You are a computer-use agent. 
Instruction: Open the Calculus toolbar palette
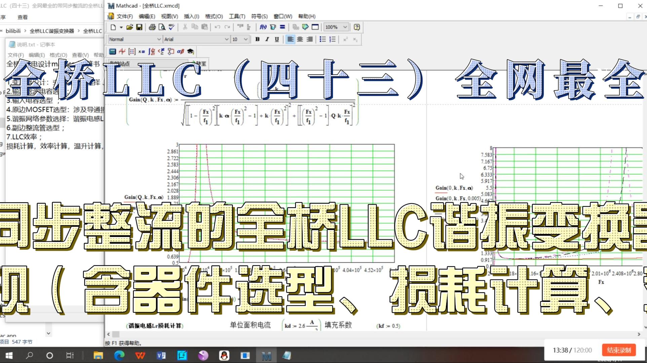(x=152, y=51)
